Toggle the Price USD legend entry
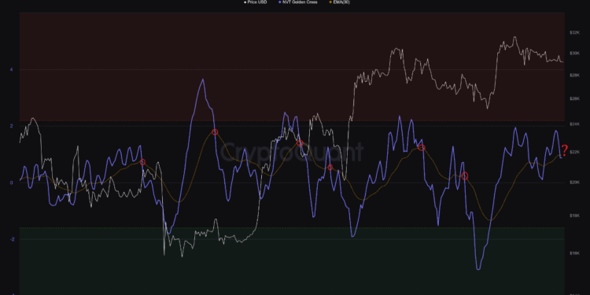The image size is (590, 295). point(256,2)
